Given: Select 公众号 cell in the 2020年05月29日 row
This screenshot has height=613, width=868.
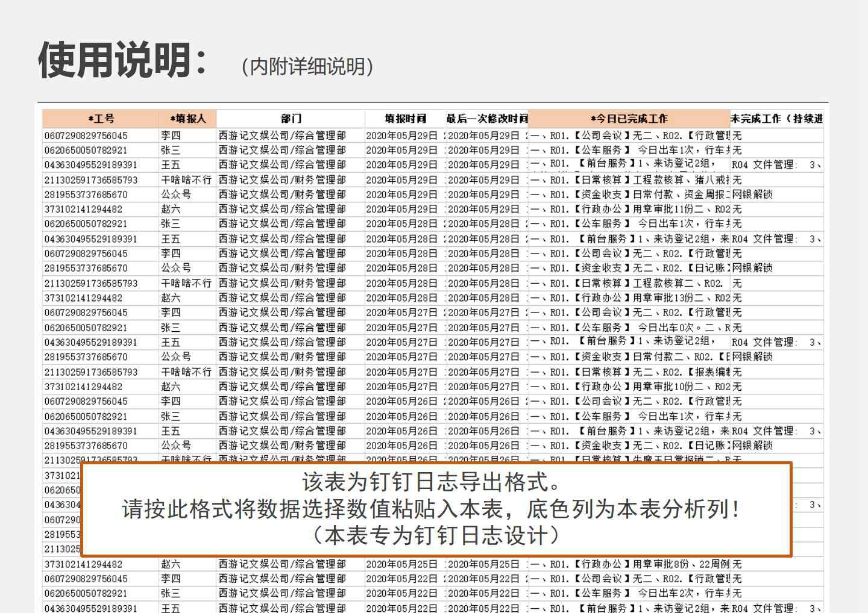Looking at the screenshot, I should pos(187,194).
